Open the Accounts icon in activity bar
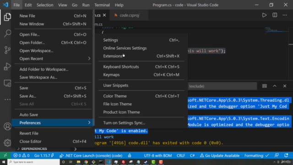This screenshot has height=165, width=293. click(7, 126)
